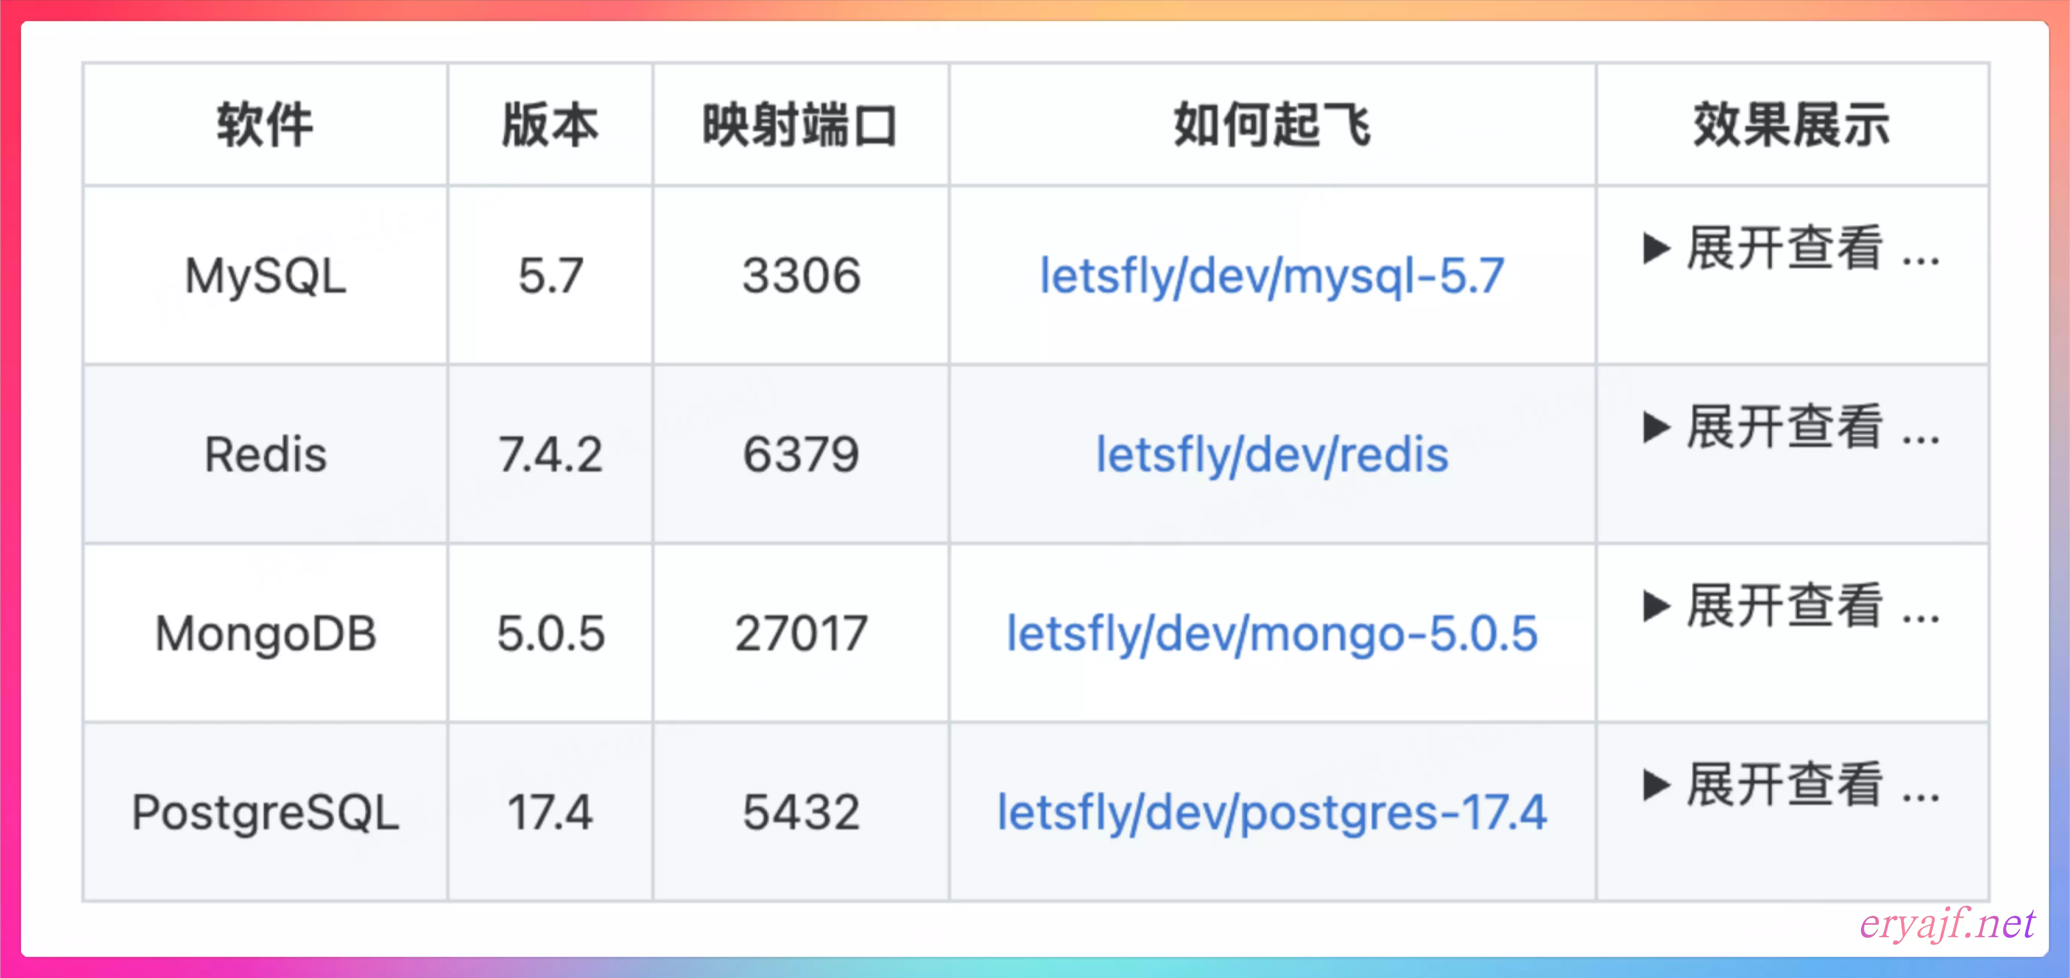This screenshot has width=2070, height=978.
Task: Click port 6379 cell
Action: pyautogui.click(x=801, y=455)
